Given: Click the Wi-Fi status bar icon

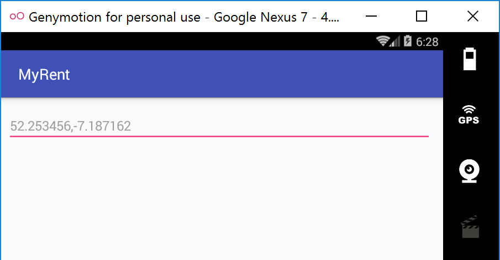Looking at the screenshot, I should point(382,41).
